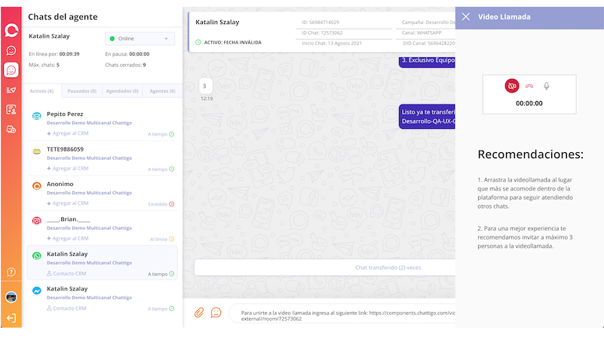Click the A tiempo clock on TETE9886059
This screenshot has width=604, height=339.
[x=172, y=169]
